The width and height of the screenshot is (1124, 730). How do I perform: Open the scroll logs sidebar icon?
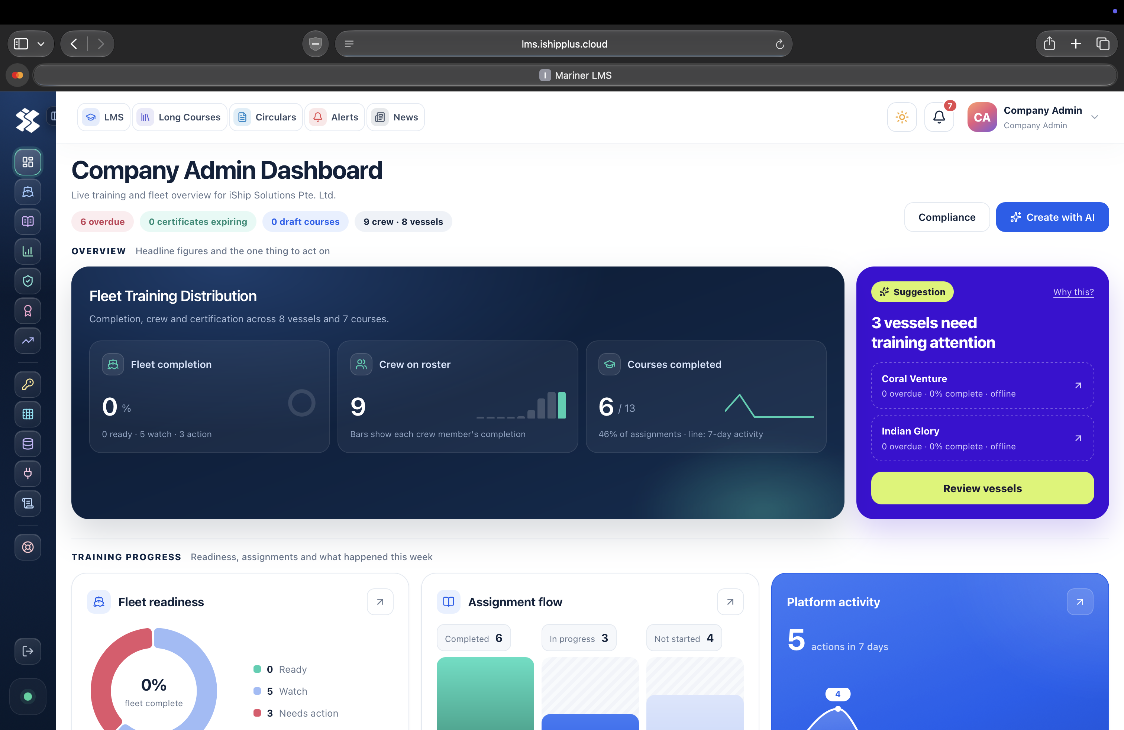click(28, 503)
